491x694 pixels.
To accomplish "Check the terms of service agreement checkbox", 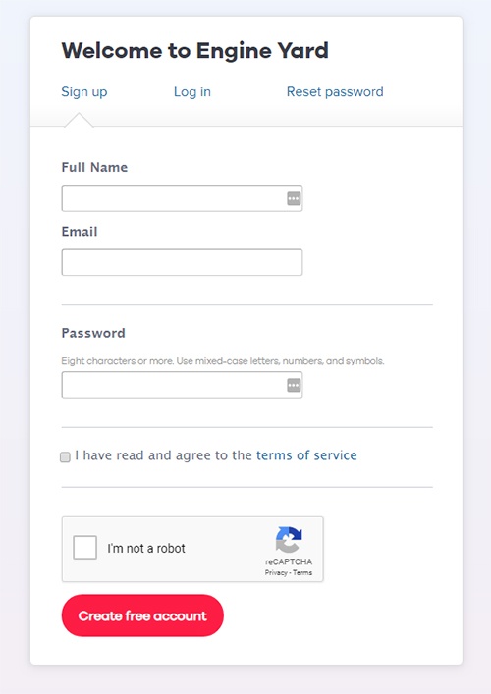I will pyautogui.click(x=65, y=456).
